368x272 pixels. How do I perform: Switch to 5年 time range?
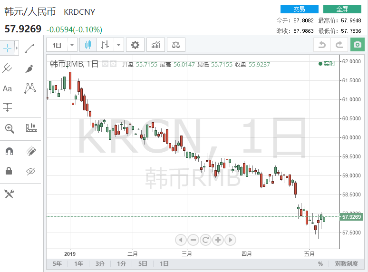57,264
